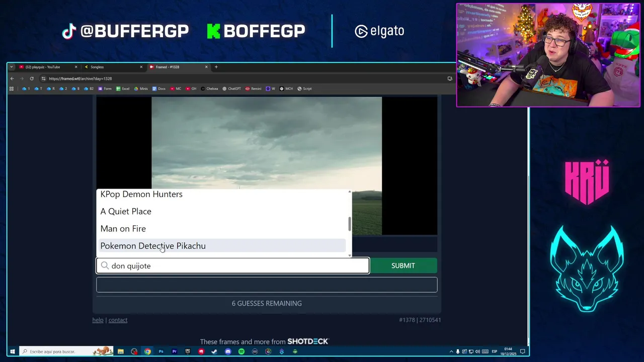Open Spotify from taskbar

click(242, 351)
